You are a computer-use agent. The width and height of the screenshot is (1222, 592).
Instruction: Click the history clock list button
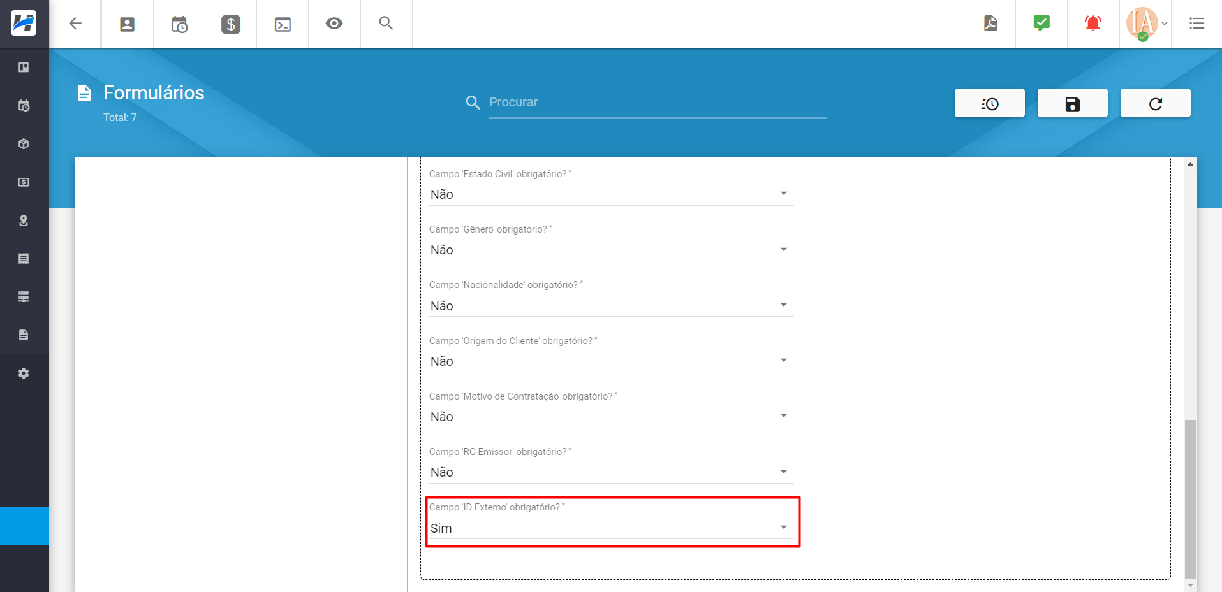[x=990, y=103]
